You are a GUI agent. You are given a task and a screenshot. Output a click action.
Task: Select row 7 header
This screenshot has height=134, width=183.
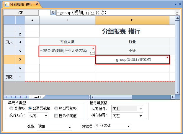[20, 77]
